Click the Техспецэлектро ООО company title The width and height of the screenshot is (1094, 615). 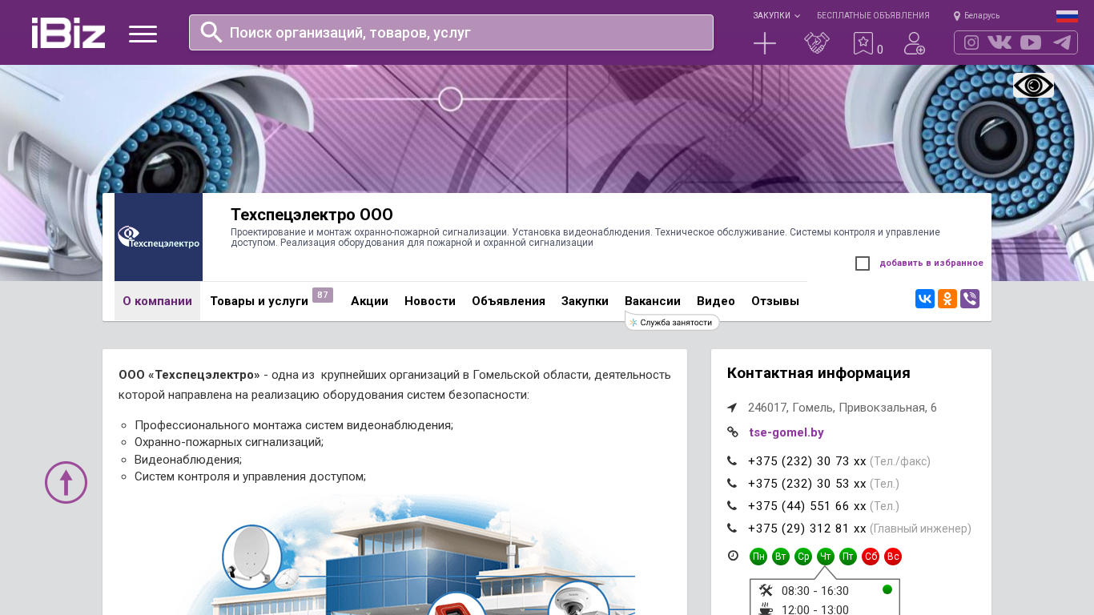pos(312,215)
